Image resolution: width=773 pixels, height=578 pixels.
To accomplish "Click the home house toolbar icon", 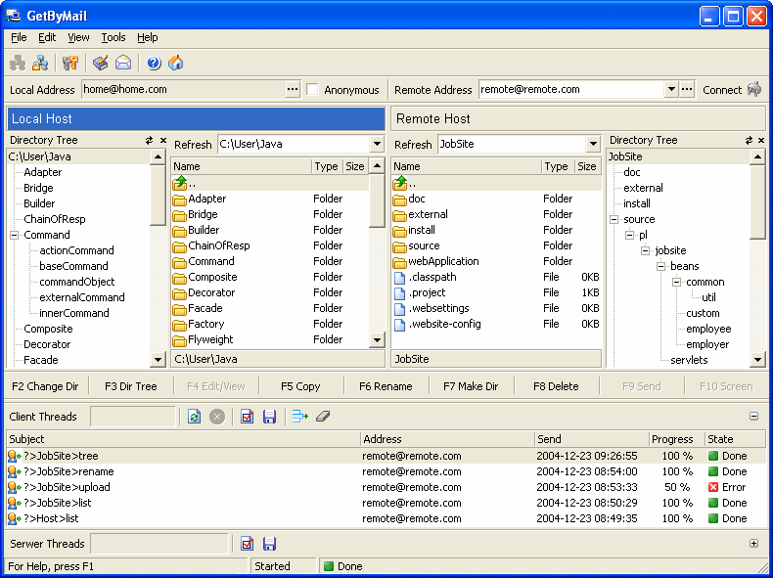I will coord(176,63).
